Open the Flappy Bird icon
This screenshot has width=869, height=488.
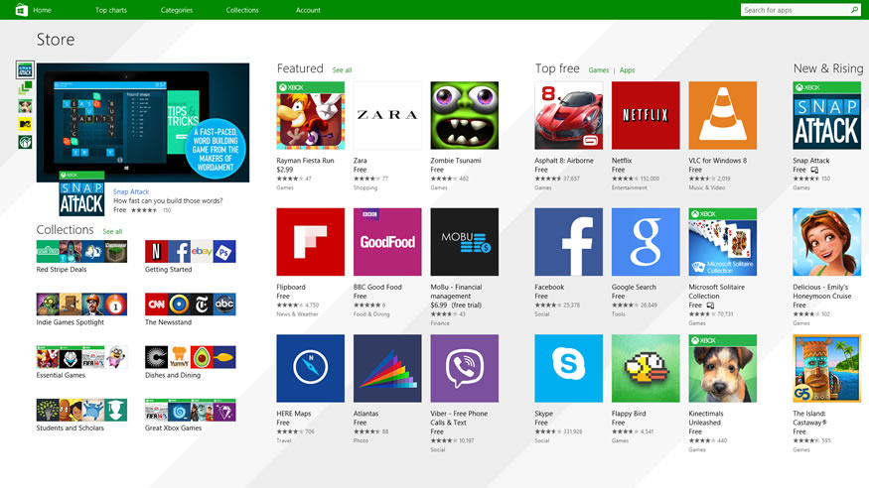pos(646,368)
